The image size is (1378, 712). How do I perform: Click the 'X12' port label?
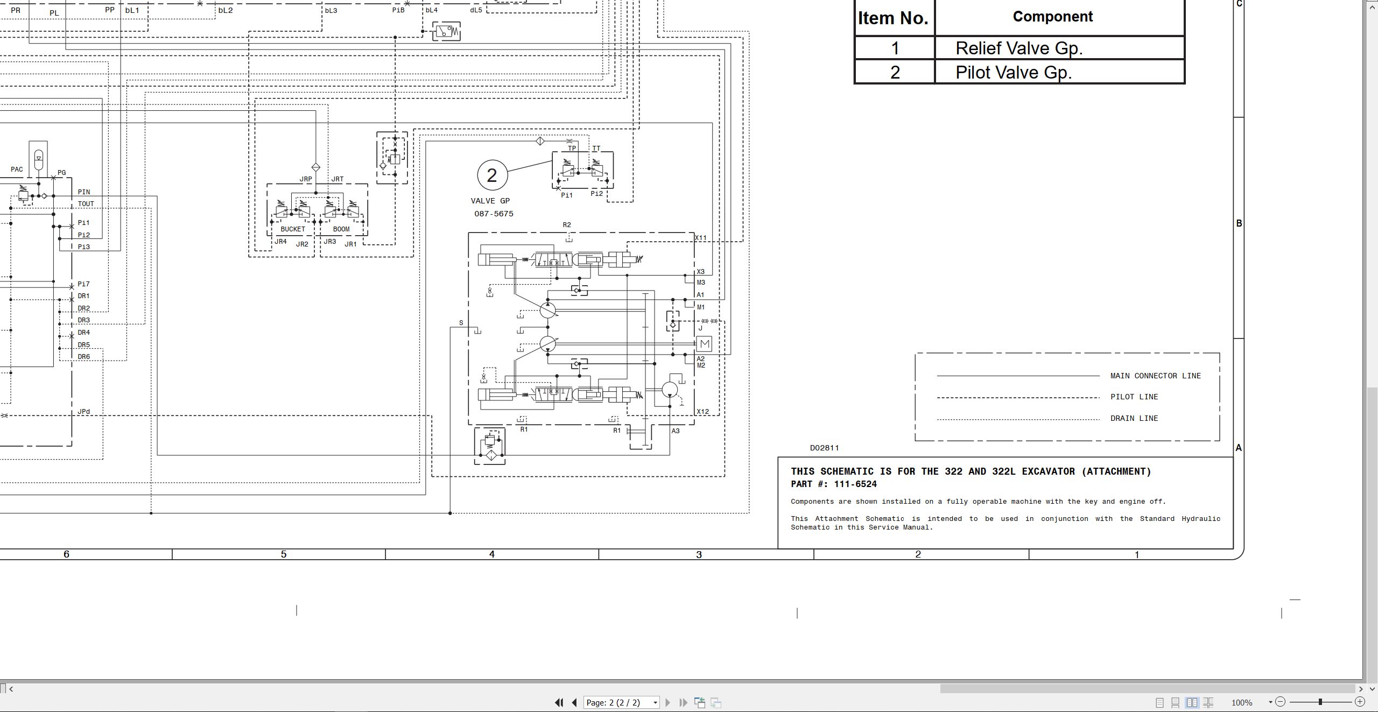click(702, 412)
